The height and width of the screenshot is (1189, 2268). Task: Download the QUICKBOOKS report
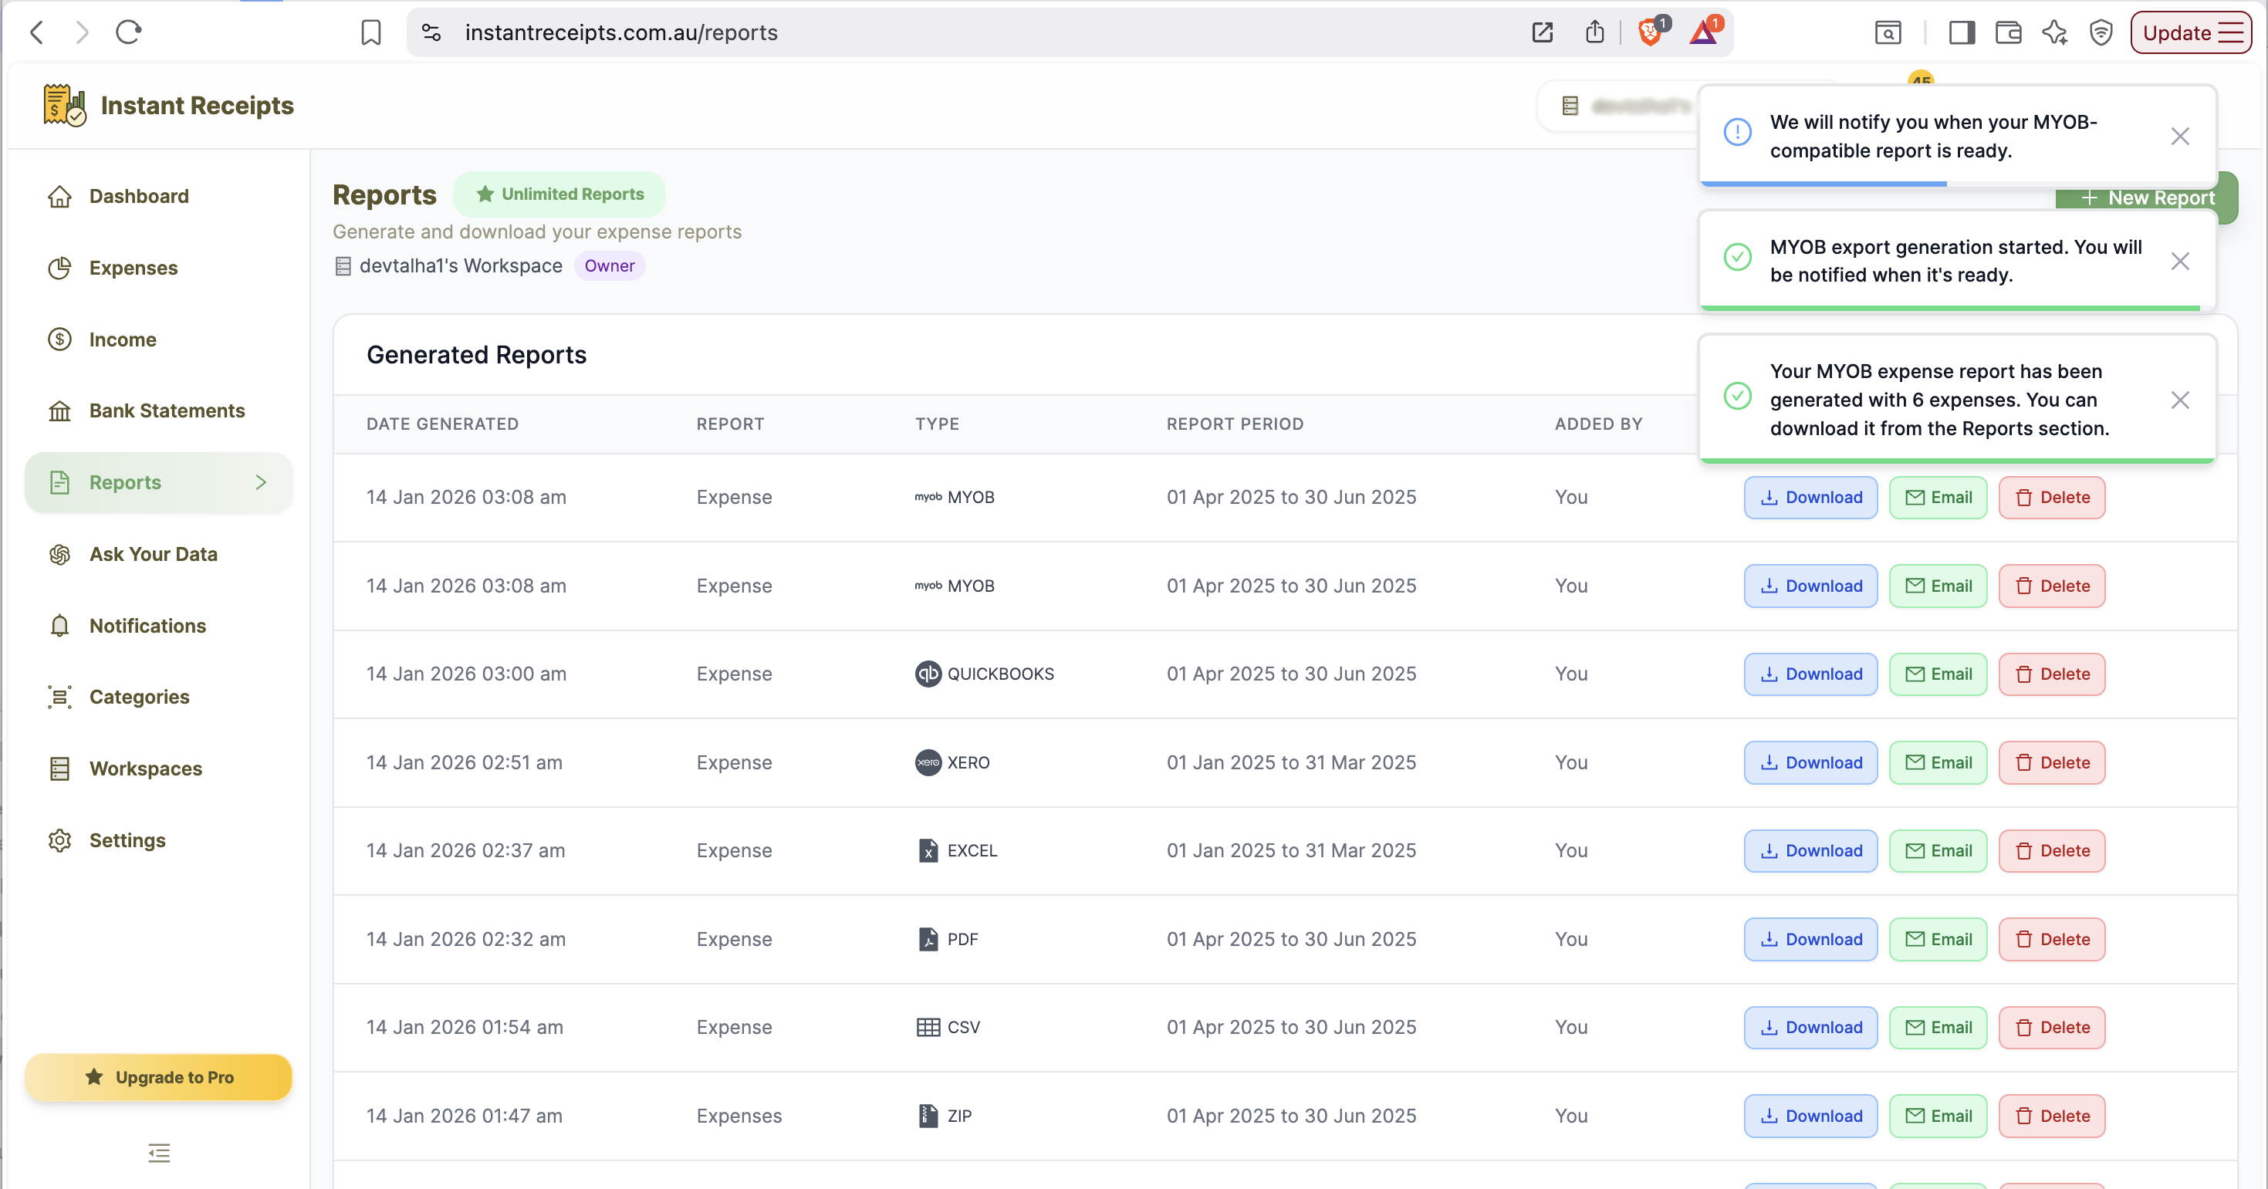point(1810,674)
